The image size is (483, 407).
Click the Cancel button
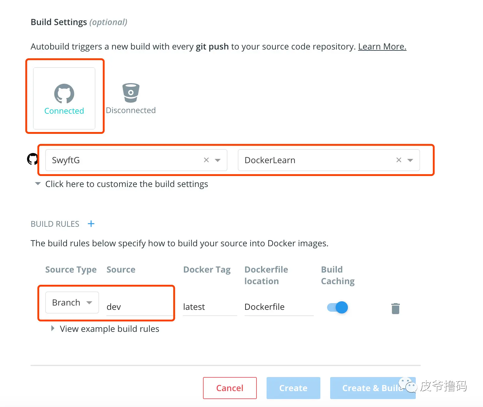(230, 388)
